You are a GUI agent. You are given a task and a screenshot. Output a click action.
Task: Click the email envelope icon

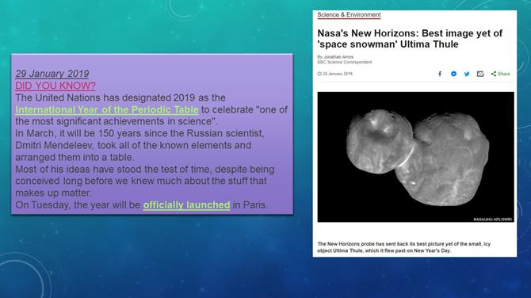click(x=480, y=74)
